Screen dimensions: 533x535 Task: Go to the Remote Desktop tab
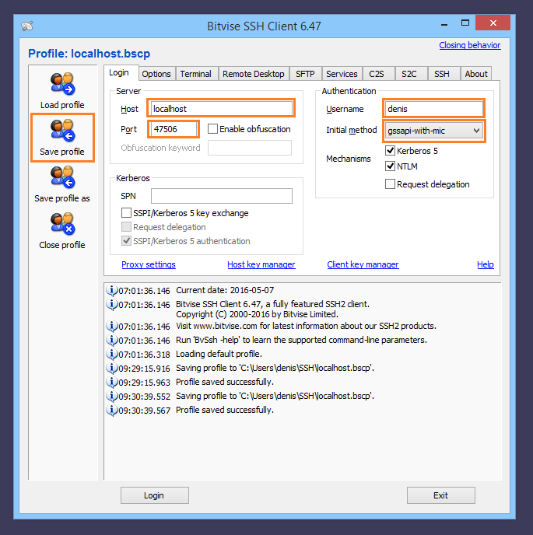(x=254, y=74)
